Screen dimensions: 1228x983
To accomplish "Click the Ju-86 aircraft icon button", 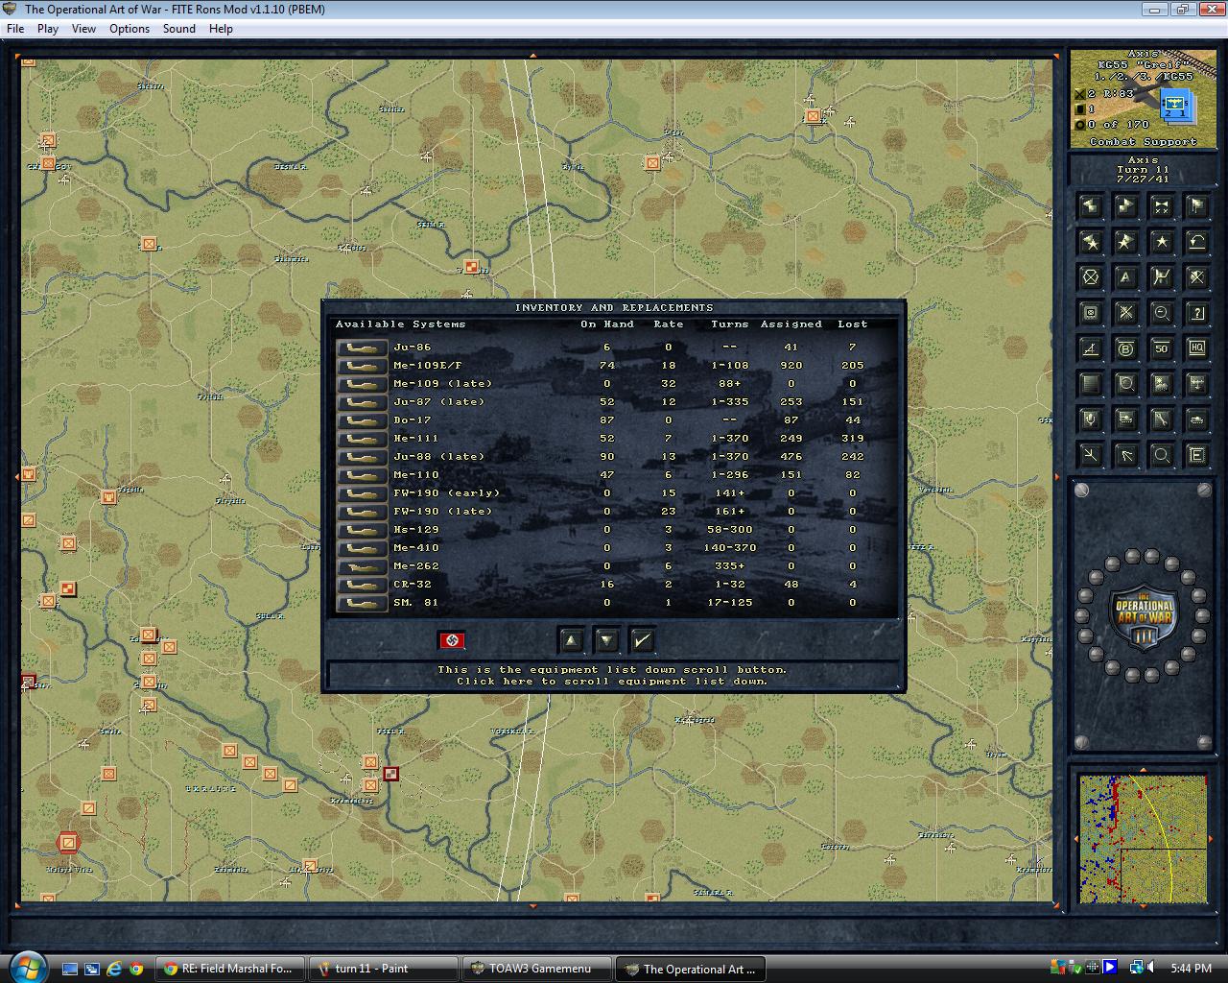I will click(362, 348).
